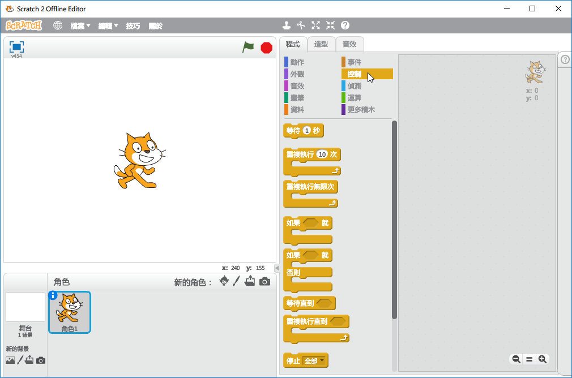
Task: Choose new sprite from library icon
Action: (224, 281)
